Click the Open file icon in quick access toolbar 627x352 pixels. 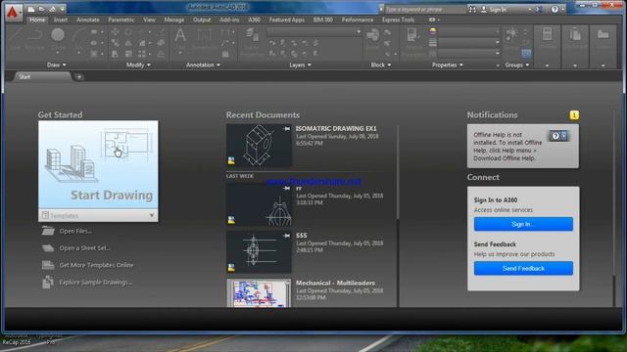coord(41,9)
